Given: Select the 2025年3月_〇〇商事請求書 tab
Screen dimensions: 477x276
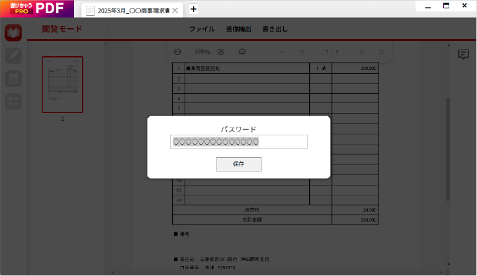Looking at the screenshot, I should (x=132, y=11).
